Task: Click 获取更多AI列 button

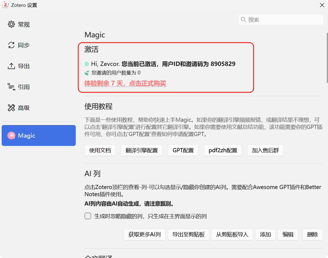Action: pyautogui.click(x=145, y=235)
